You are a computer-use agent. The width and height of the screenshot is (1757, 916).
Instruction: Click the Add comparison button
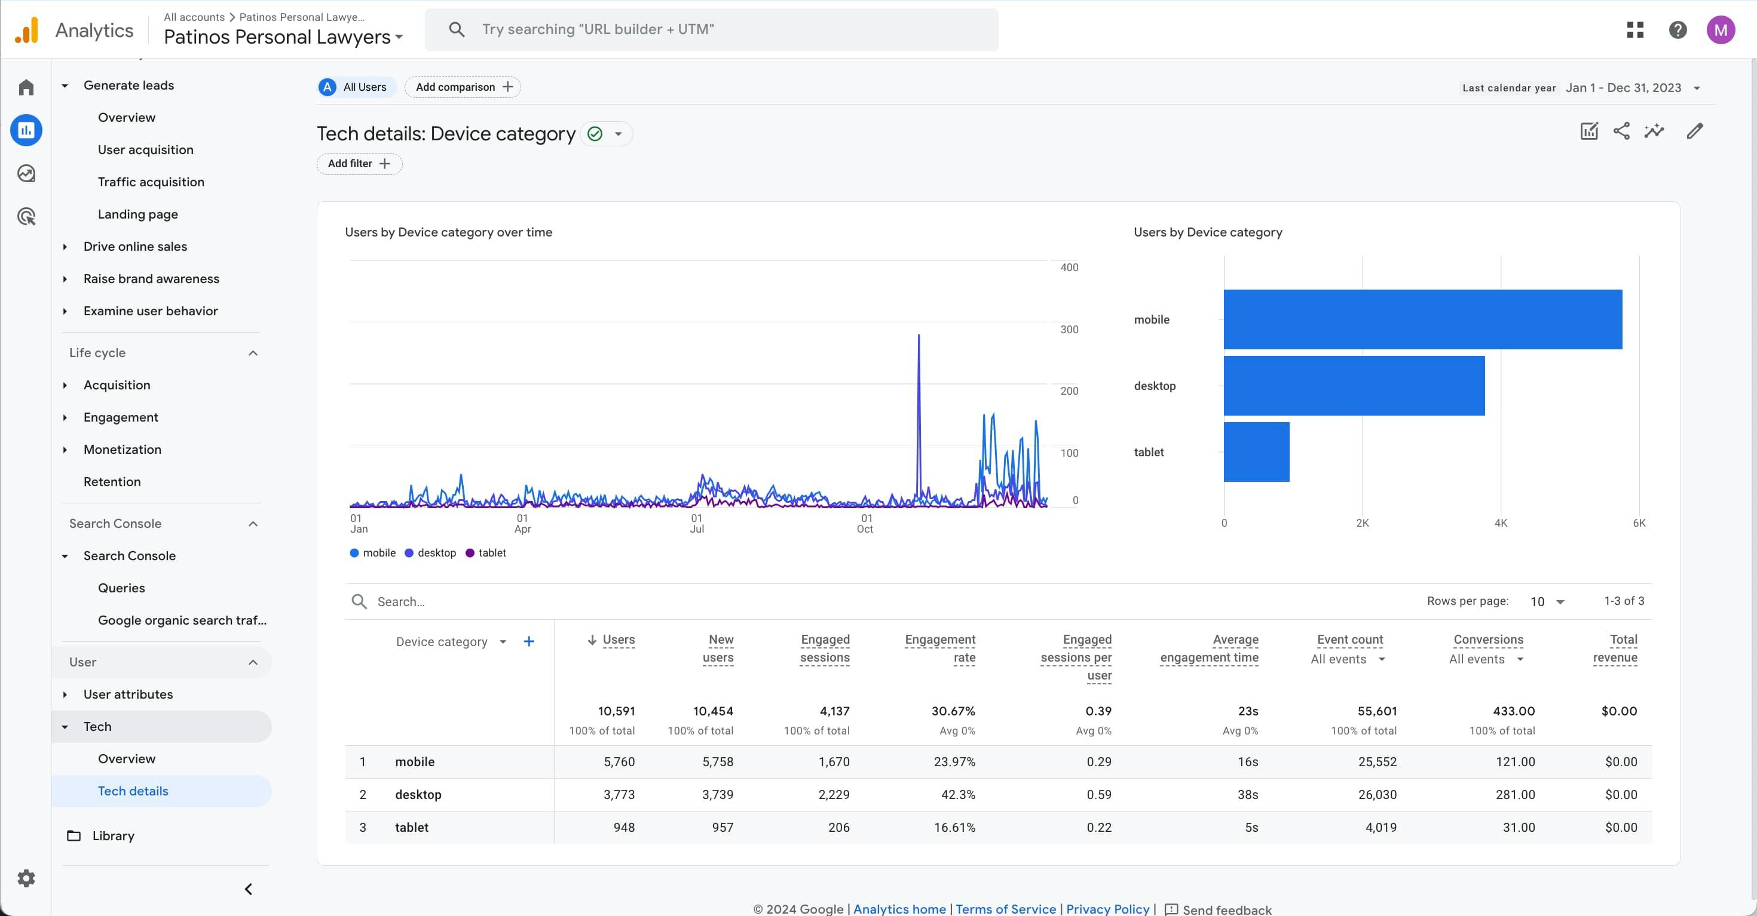tap(463, 87)
